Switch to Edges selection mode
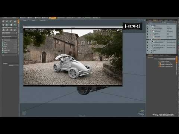 (x=30, y=18)
